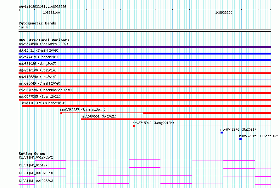
Task: Click nsv6042276 (Wu2021) label
Action: click(238, 129)
